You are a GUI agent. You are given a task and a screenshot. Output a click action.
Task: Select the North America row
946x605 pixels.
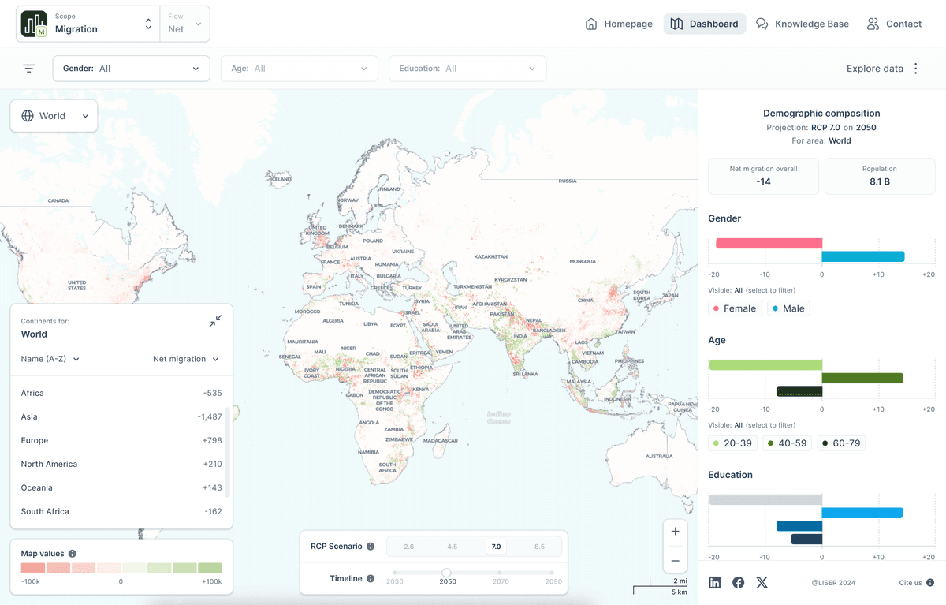[x=121, y=464]
